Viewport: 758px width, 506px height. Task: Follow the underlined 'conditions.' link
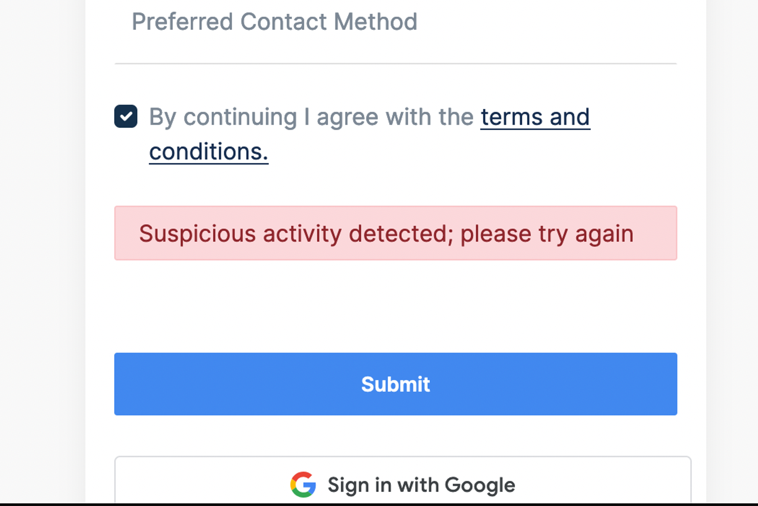point(209,152)
